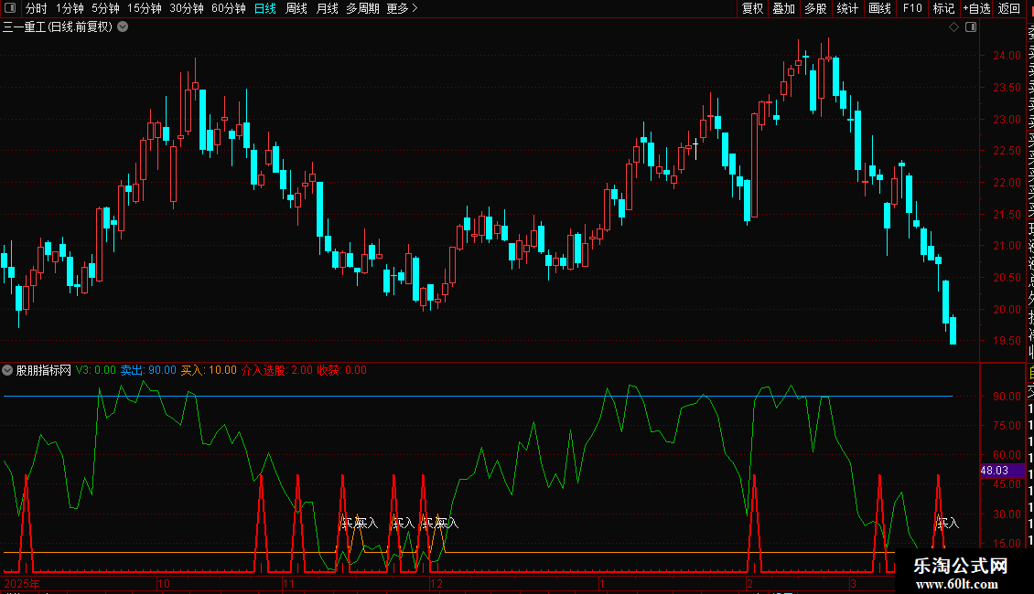
Task: Switch to 周线 weekly chart
Action: click(x=296, y=8)
